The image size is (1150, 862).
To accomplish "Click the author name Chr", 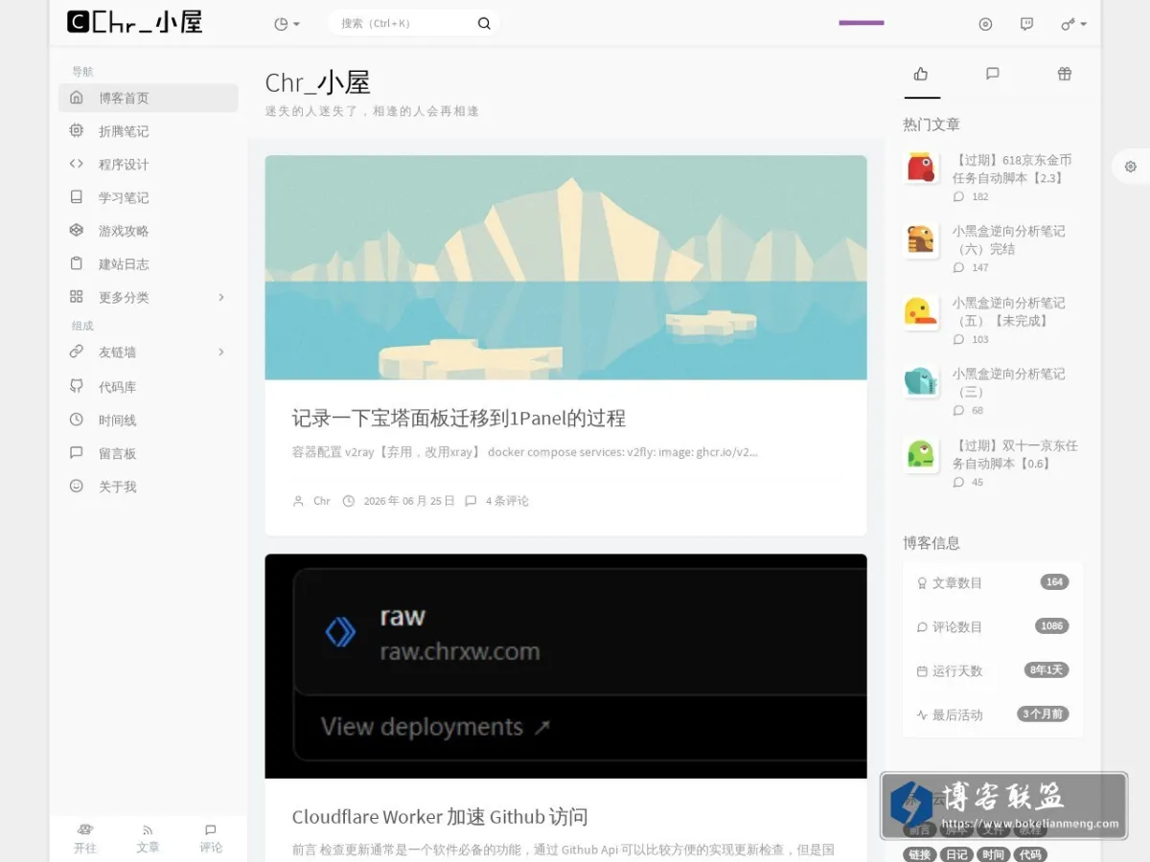I will (322, 501).
